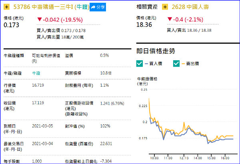Click the red down arrow beside -0.042

click(40, 19)
